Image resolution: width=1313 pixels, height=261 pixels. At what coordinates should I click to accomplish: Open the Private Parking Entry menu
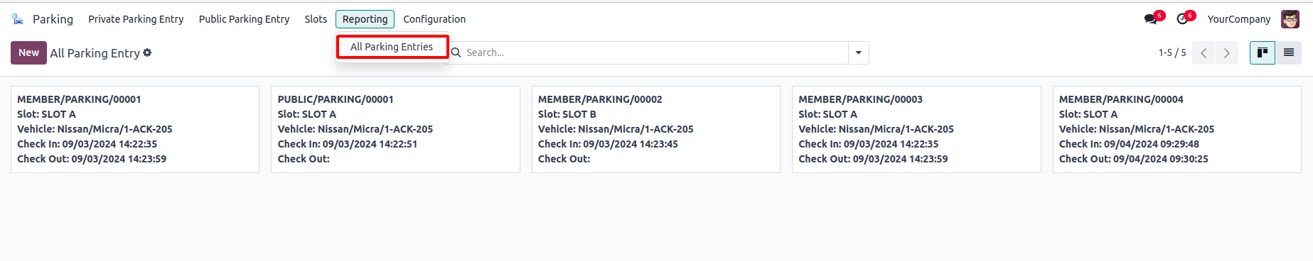tap(136, 19)
